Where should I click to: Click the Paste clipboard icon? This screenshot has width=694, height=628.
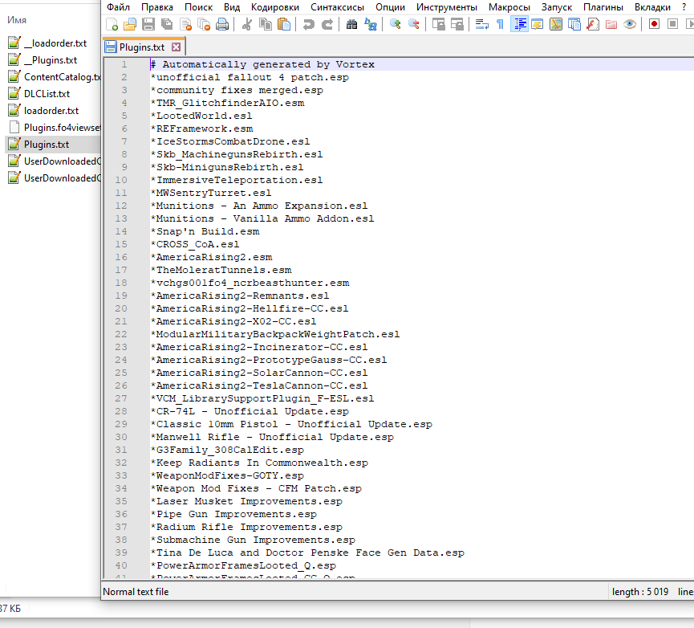284,24
